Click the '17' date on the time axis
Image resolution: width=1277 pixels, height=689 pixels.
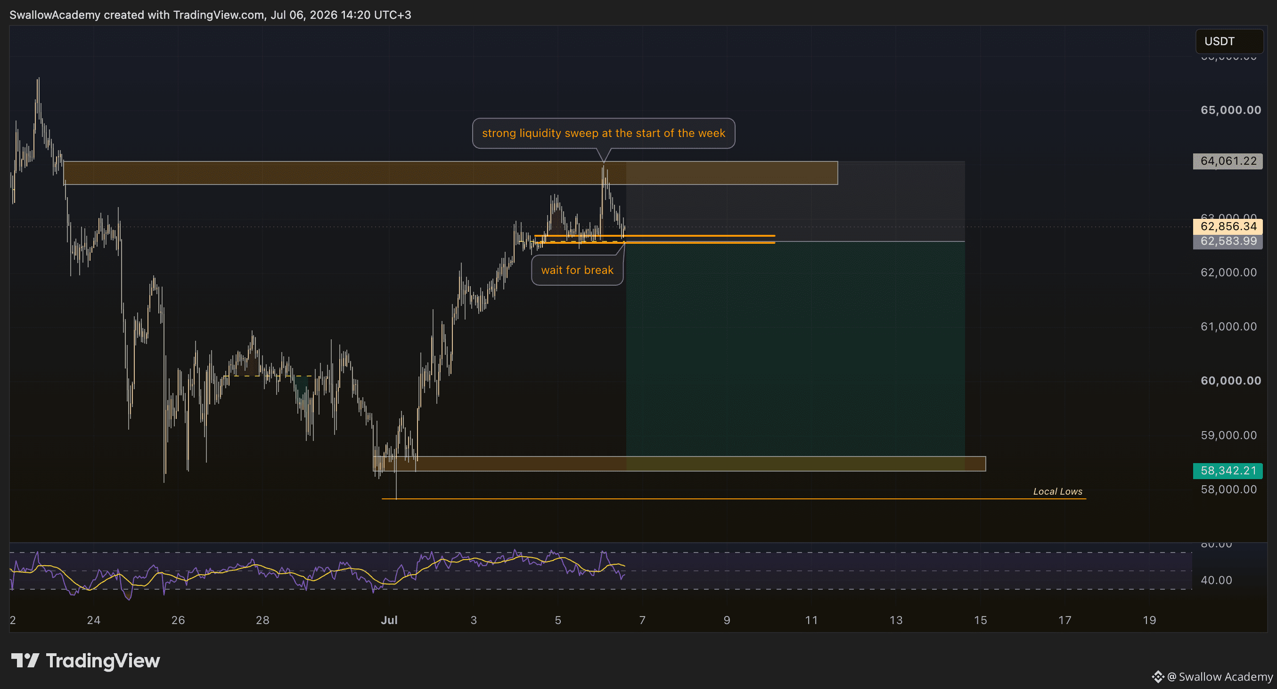point(1065,620)
